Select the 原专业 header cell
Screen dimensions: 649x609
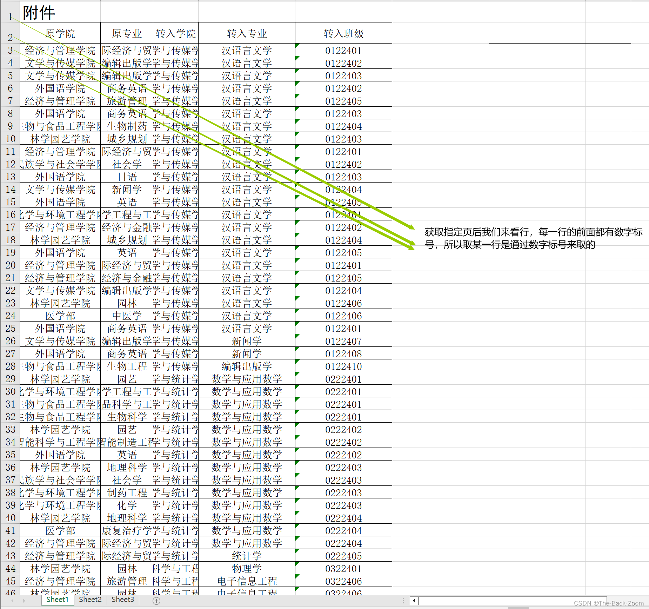(x=127, y=33)
